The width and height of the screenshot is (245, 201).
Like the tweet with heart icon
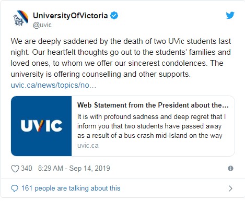click(x=15, y=169)
